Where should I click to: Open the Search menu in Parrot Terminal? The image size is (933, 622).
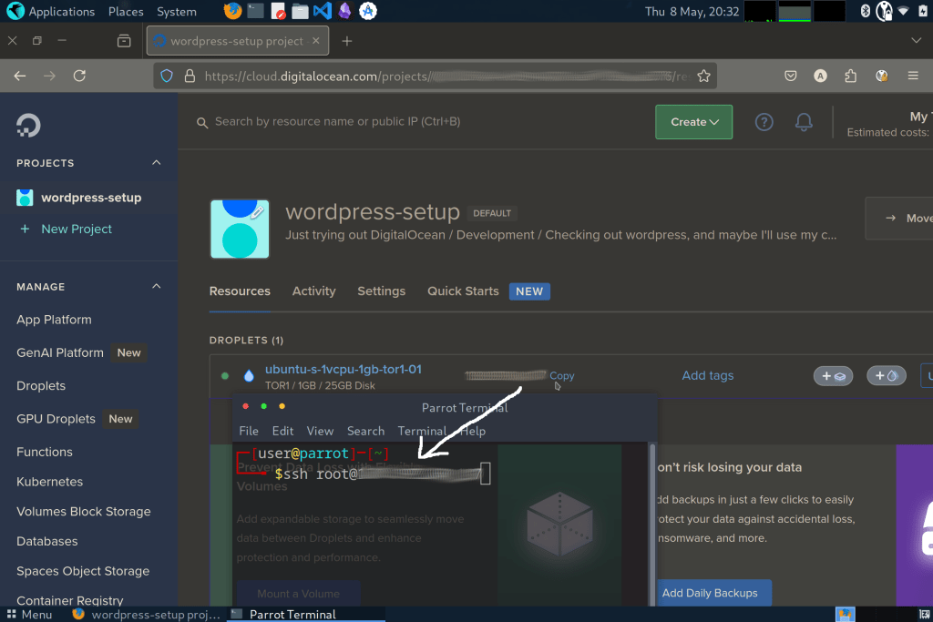coord(365,431)
